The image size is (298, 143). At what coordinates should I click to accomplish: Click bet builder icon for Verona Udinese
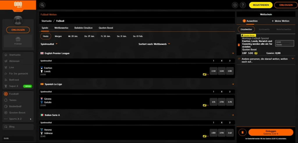[x=205, y=136]
